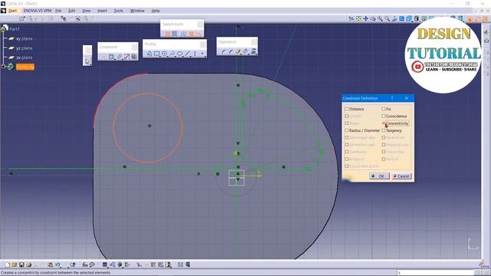This screenshot has width=491, height=276.
Task: Choose the Project 3D Elements tool
Action: (253, 51)
